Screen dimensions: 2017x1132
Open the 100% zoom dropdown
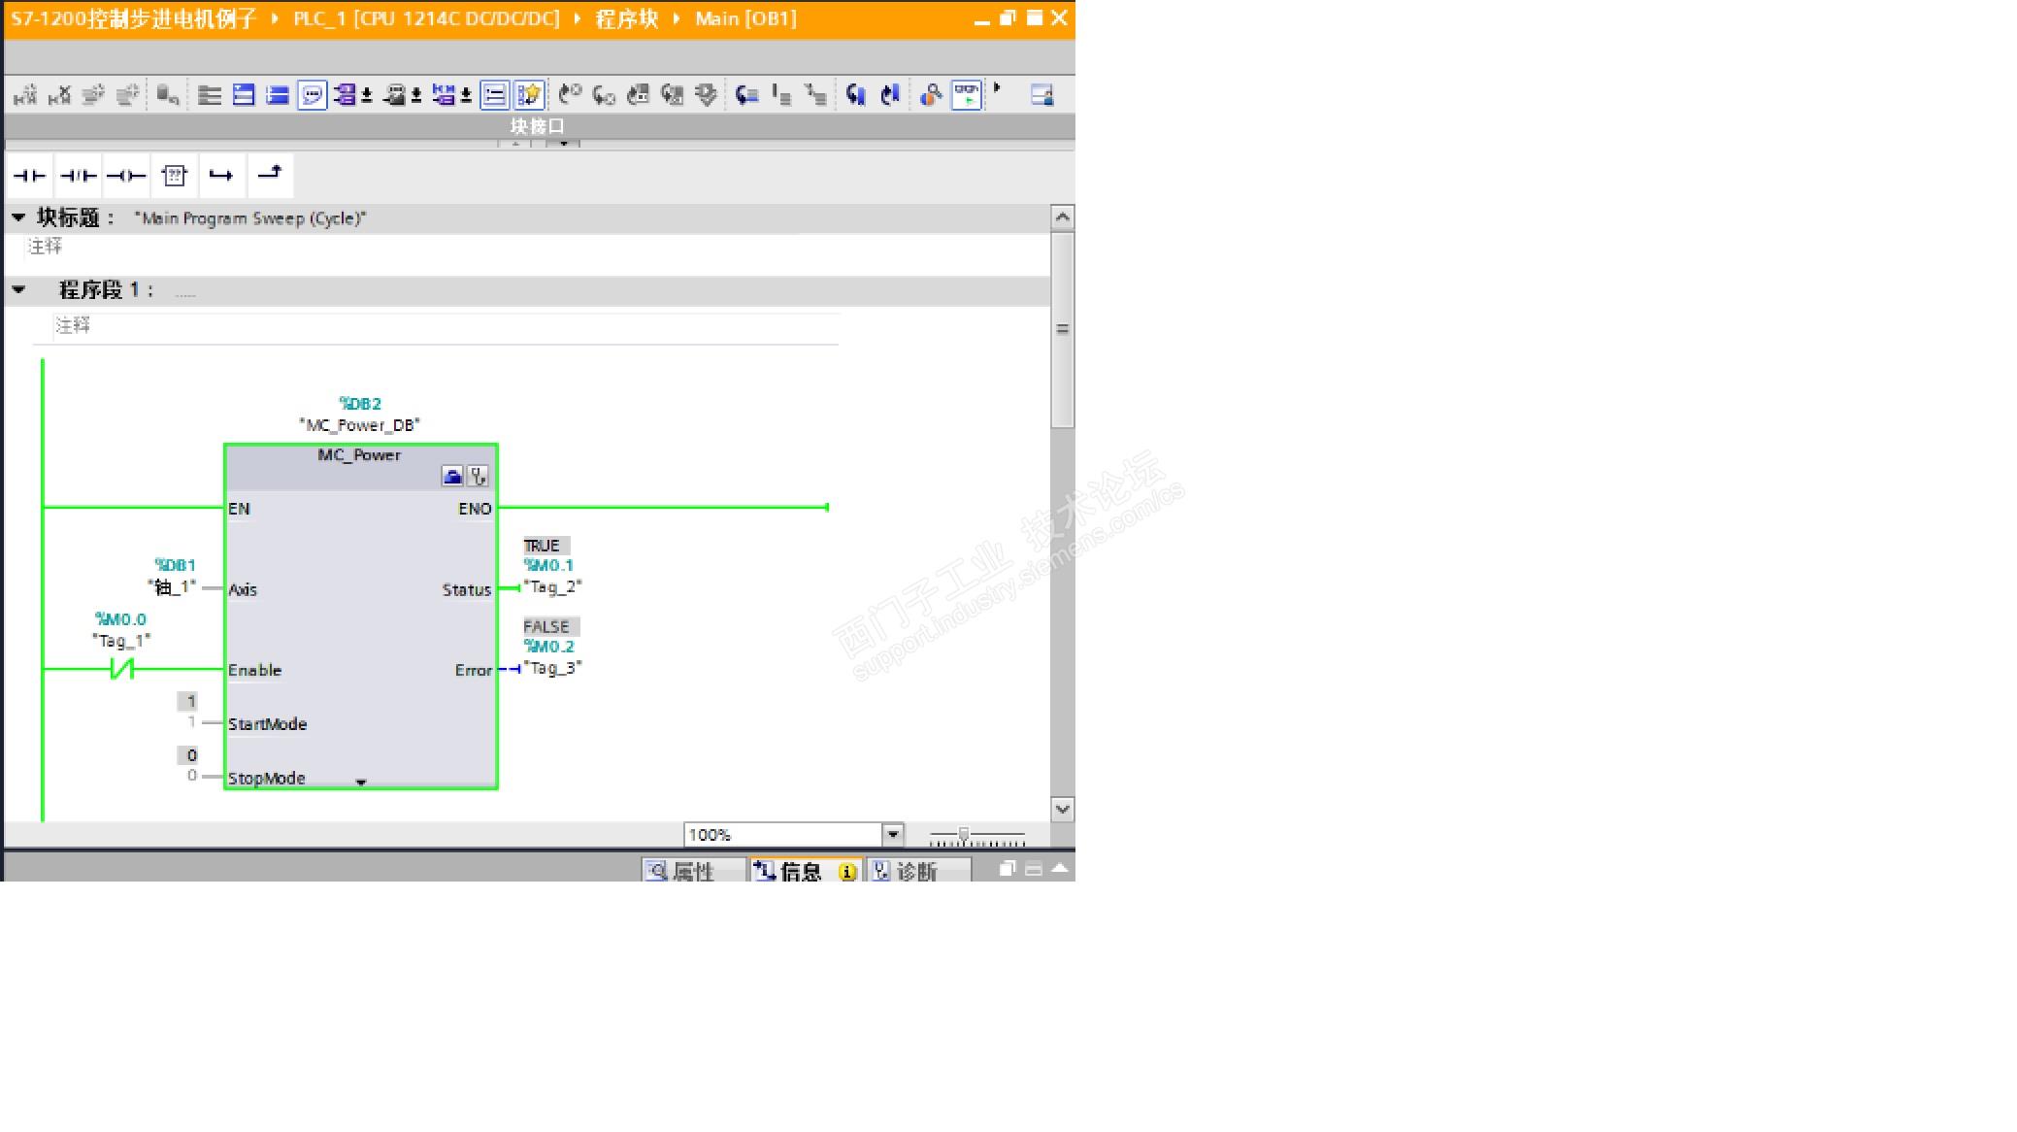pyautogui.click(x=892, y=834)
